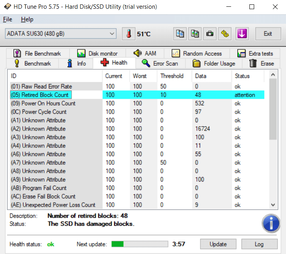Click the Exit button
Screen dimensions: 286x254
point(268,34)
